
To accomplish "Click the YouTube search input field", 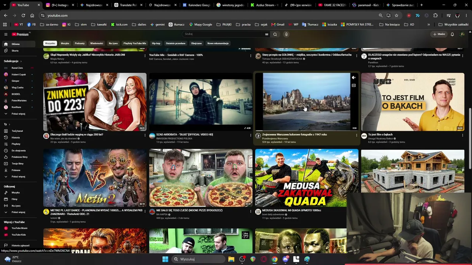I will pos(224,34).
